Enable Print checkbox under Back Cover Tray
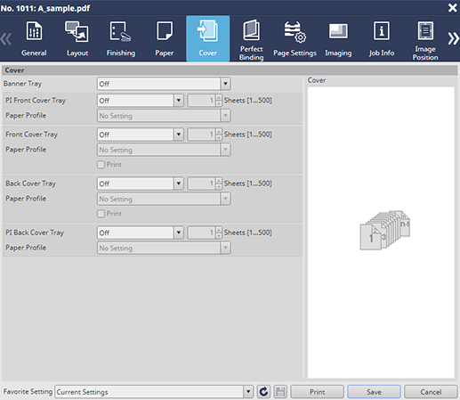 click(101, 214)
